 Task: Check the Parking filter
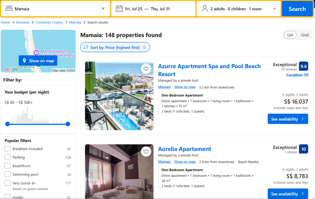[x=7, y=157]
